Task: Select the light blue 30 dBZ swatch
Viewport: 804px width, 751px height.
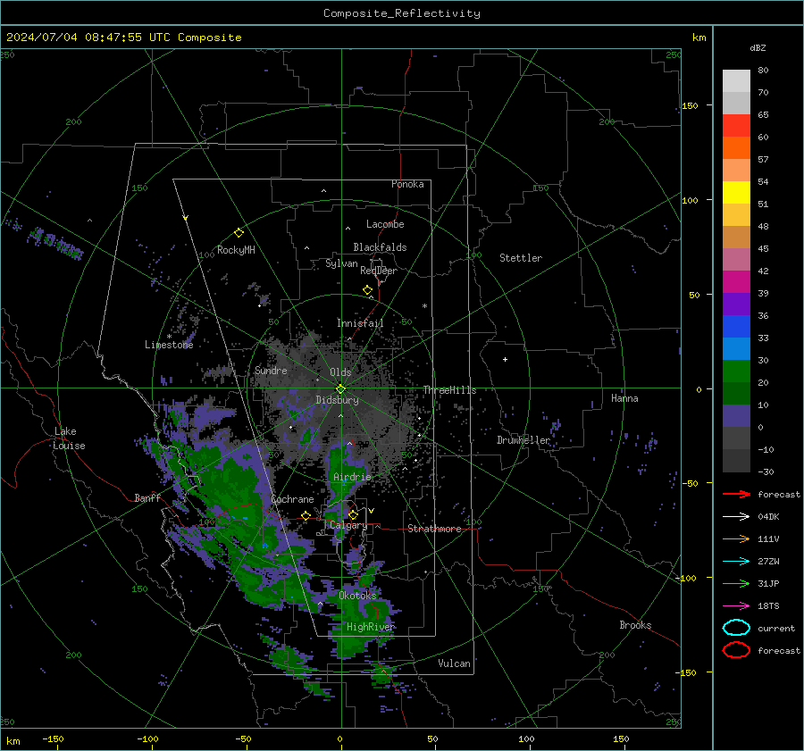Action: click(736, 348)
